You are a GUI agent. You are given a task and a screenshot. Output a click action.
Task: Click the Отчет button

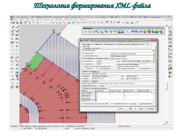coord(121,109)
